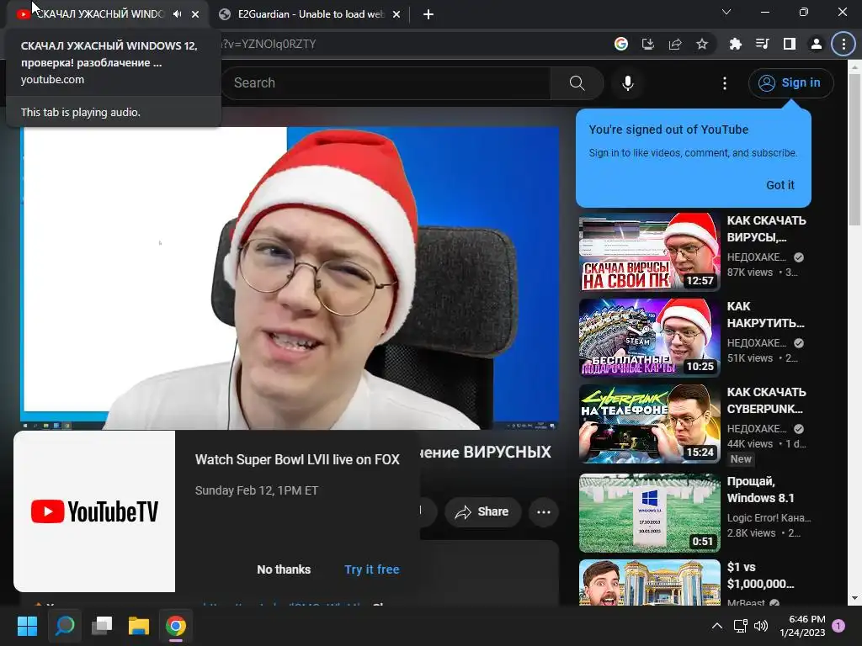Click the title Прощай, Windows 8.1
Image resolution: width=862 pixels, height=646 pixels.
pyautogui.click(x=760, y=490)
